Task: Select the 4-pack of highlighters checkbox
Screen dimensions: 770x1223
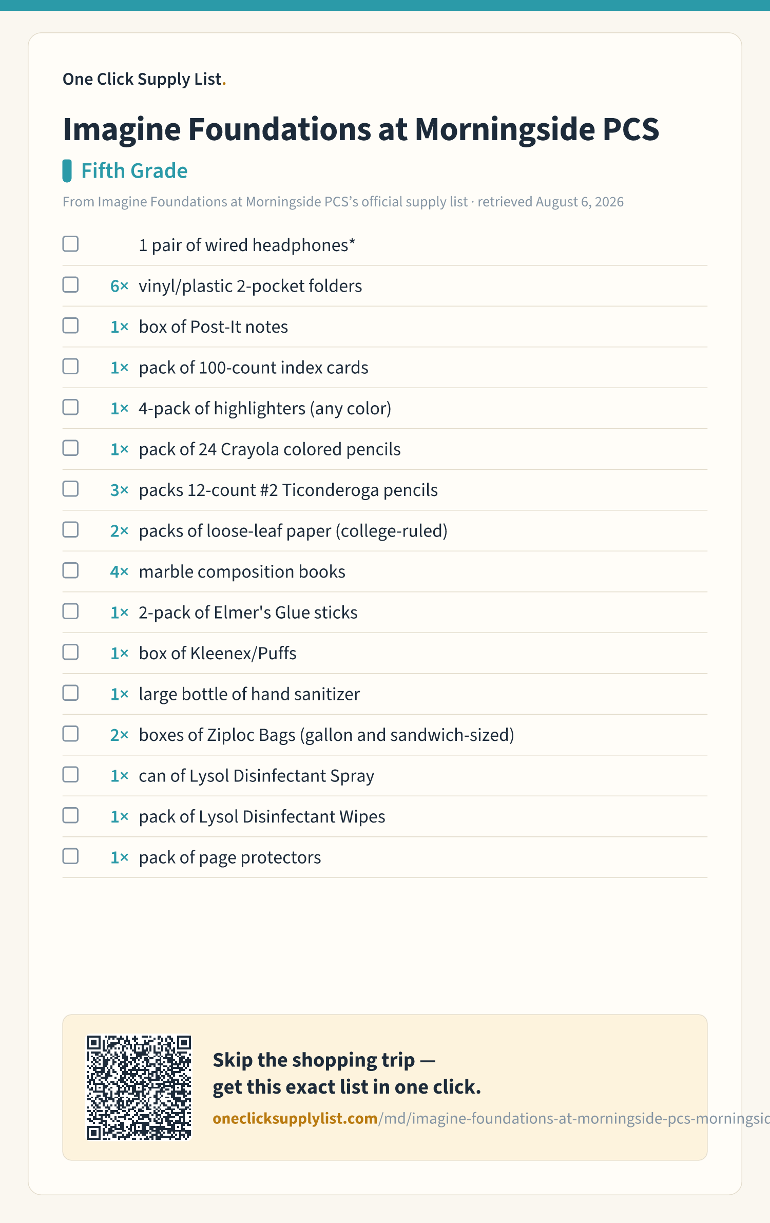Action: click(x=70, y=407)
